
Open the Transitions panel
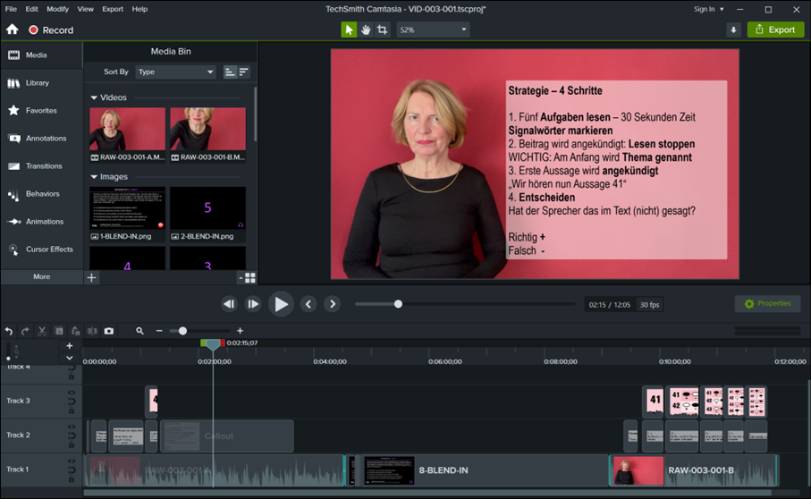pyautogui.click(x=43, y=166)
